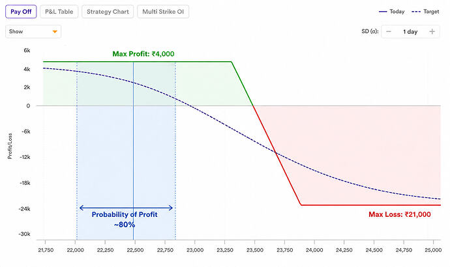Click the Max Loss ₹21,000 label
The width and height of the screenshot is (450, 267).
pyautogui.click(x=400, y=214)
